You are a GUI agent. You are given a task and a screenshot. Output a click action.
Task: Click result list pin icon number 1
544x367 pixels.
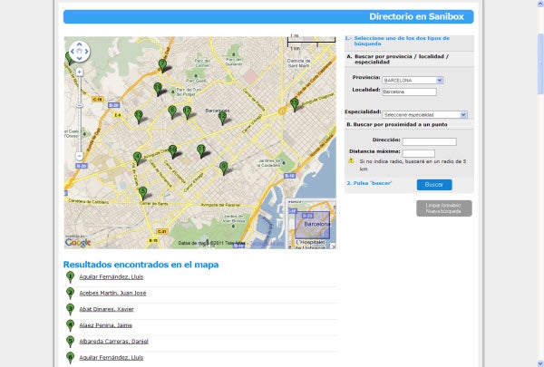(70, 276)
